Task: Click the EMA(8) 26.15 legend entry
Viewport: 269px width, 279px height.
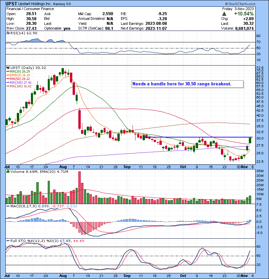Action: click(18, 75)
